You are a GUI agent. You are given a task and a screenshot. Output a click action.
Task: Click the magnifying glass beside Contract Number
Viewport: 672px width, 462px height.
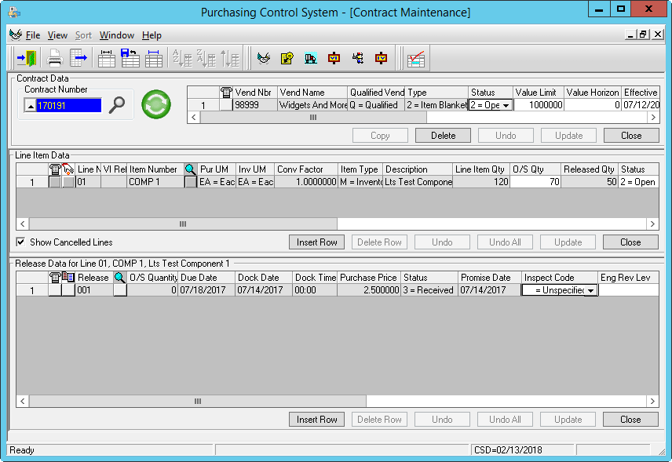116,105
